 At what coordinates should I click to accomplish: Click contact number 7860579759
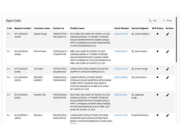59,34
